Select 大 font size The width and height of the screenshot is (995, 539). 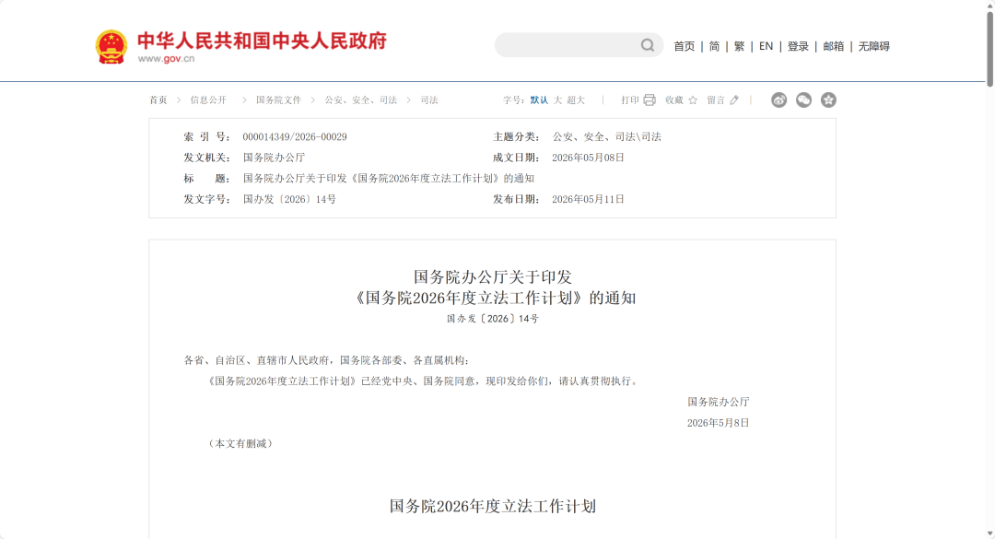557,100
